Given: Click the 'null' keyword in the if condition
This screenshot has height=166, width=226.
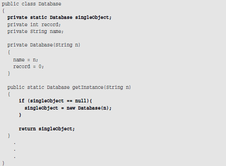Looking at the screenshot, I should pyautogui.click(x=81, y=101).
